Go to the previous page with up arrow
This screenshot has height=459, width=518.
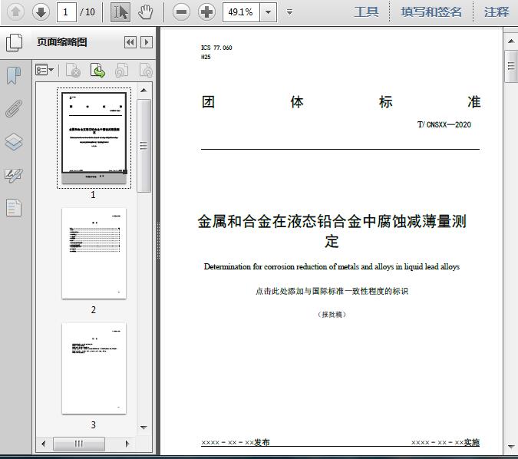click(16, 12)
